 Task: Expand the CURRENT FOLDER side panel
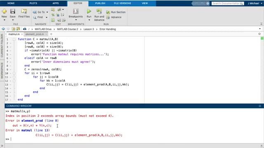point(2,46)
